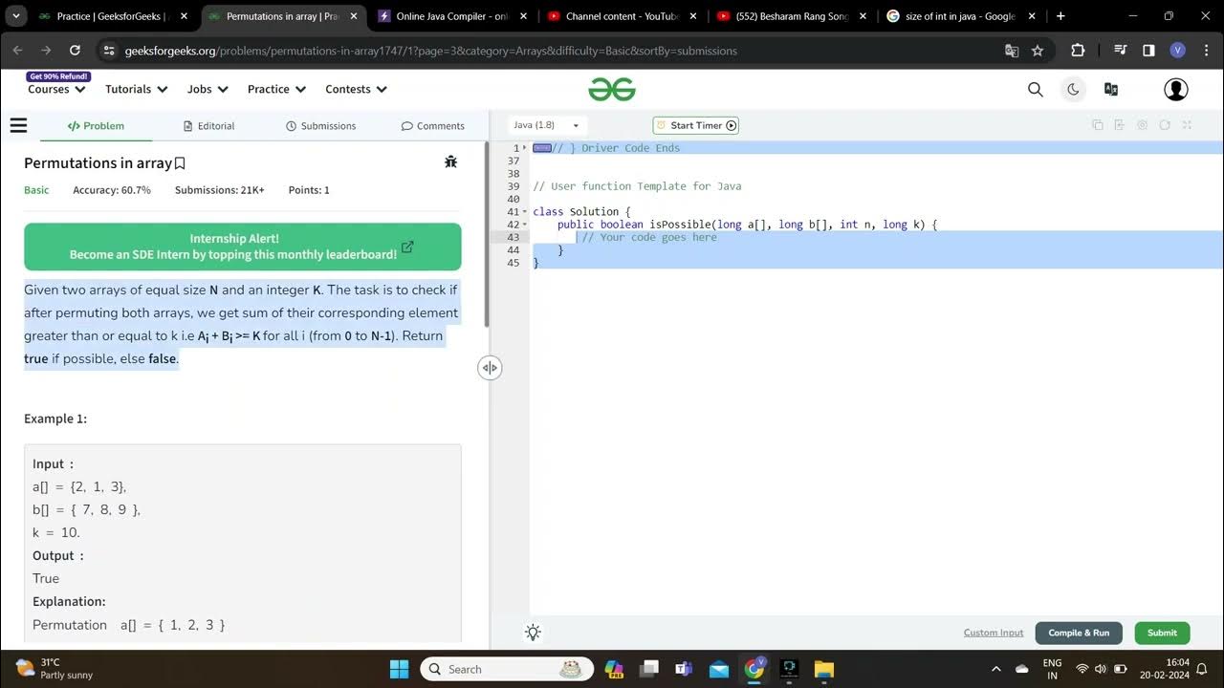Expand the Practice menu
Viewport: 1224px width, 688px height.
(277, 89)
